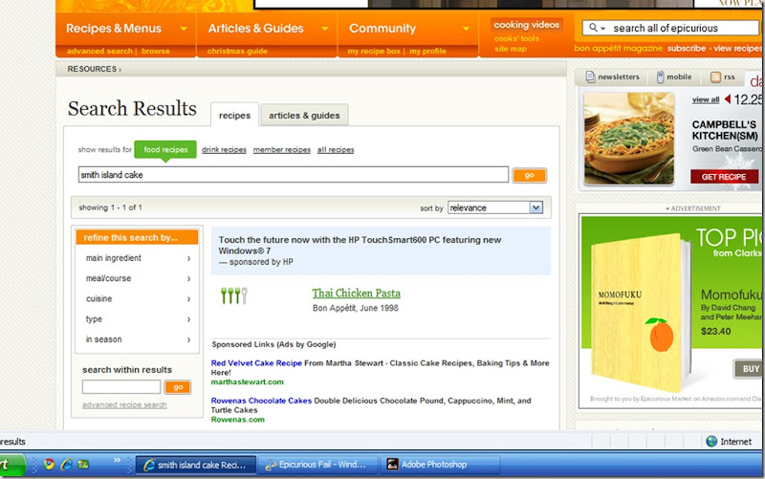Switch to Epicurious Fail taskbar window
Viewport: 765px width, 479px height.
pyautogui.click(x=318, y=465)
